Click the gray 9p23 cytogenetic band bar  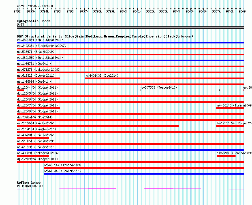pos(130,28)
